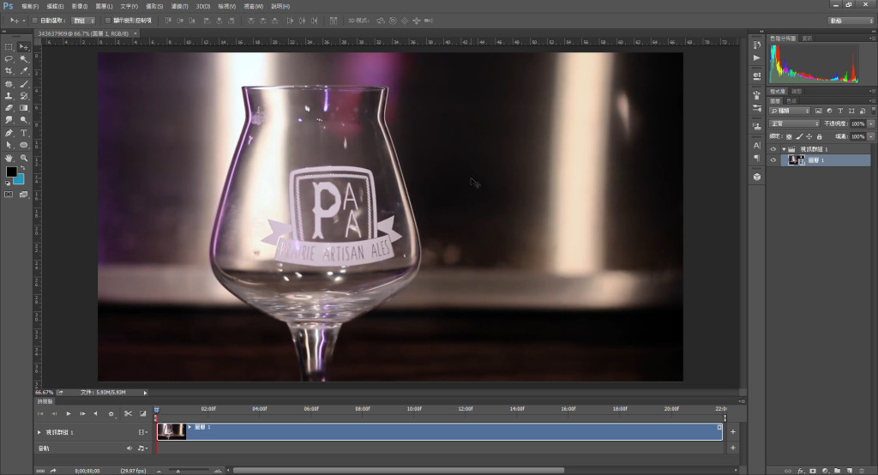878x475 pixels.
Task: Click the transition icon in timeline
Action: [143, 414]
